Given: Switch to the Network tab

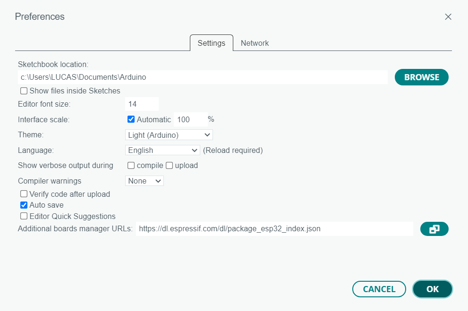Looking at the screenshot, I should (x=255, y=43).
